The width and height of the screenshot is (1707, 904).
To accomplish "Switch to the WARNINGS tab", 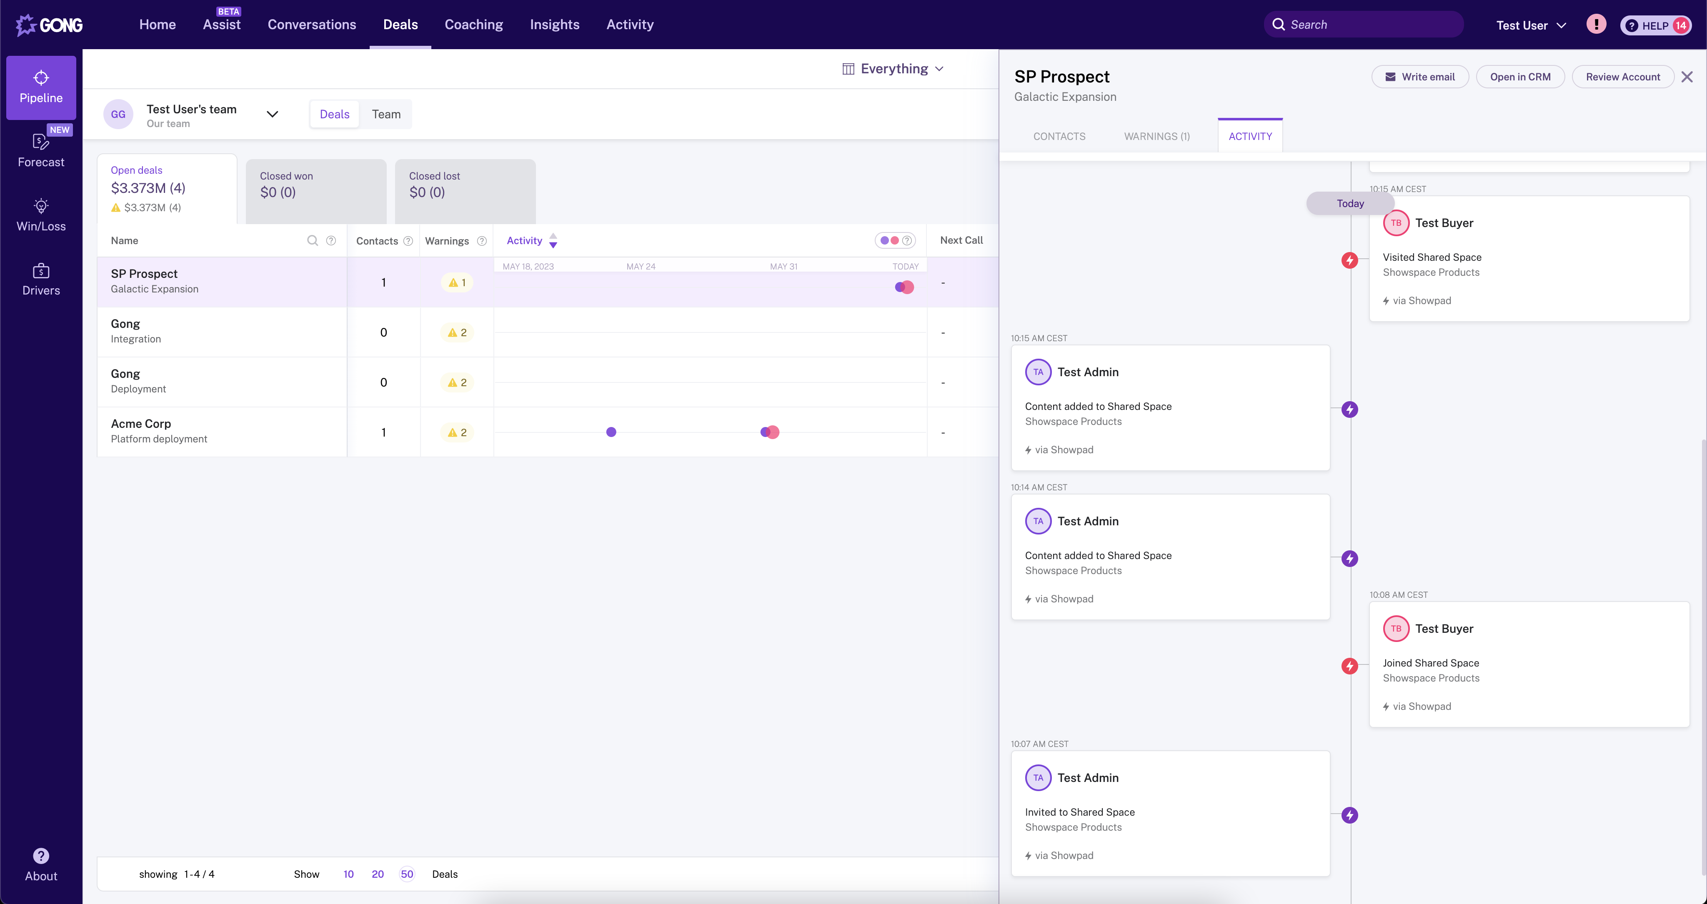I will 1157,136.
